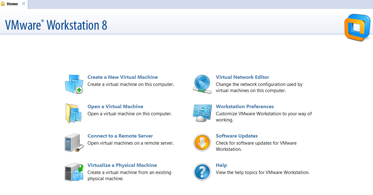Click text 'Check for software updates for VMware Workstation.'
This screenshot has height=195, width=373.
pos(256,146)
